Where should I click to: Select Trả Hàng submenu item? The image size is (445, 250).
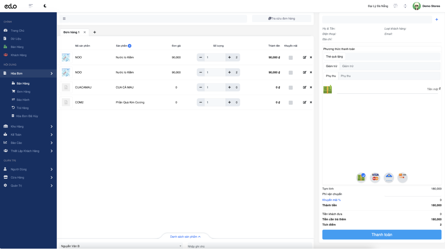pos(23,108)
